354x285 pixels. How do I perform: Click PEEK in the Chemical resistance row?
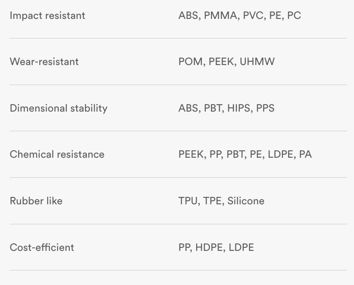tap(191, 154)
